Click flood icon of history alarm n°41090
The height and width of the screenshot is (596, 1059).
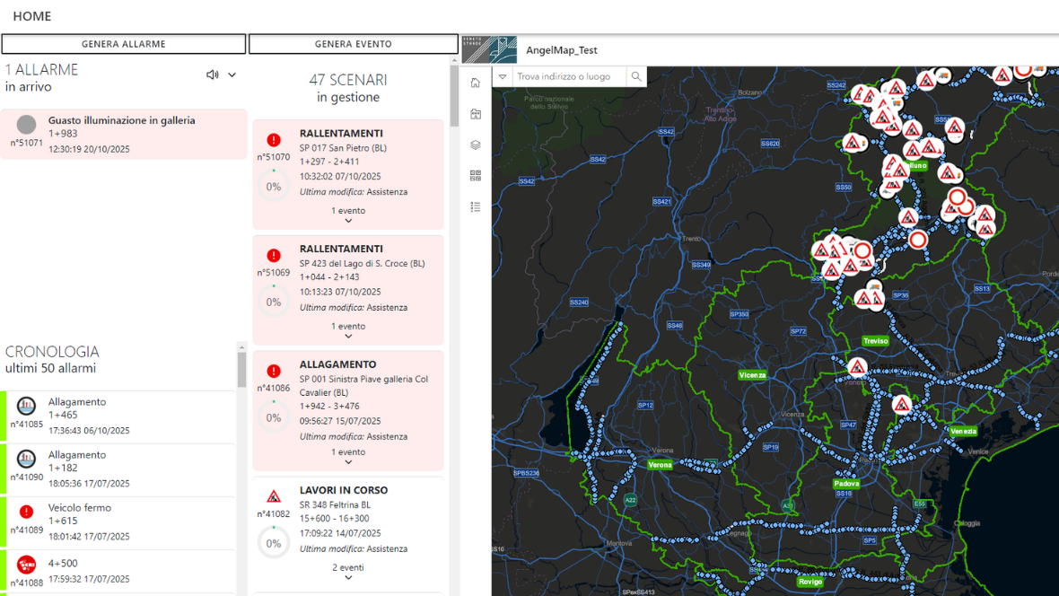[26, 459]
